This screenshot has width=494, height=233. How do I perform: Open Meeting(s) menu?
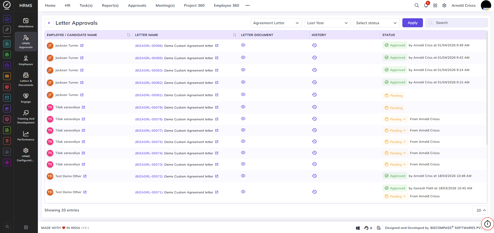click(x=165, y=5)
